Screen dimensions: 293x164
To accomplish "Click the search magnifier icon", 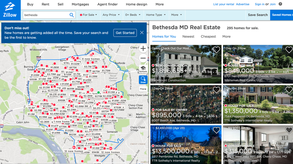I will (72, 15).
